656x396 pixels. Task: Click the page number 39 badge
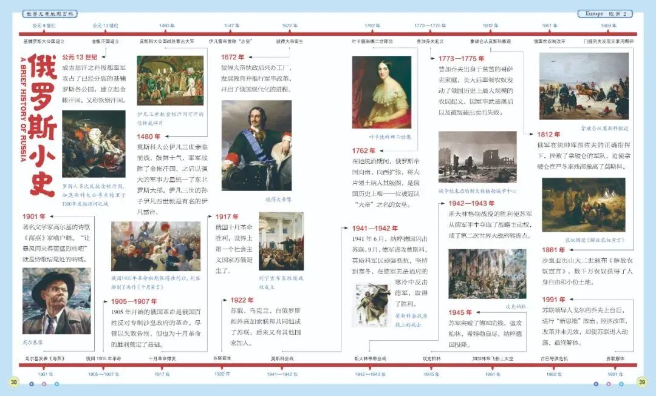[642, 381]
